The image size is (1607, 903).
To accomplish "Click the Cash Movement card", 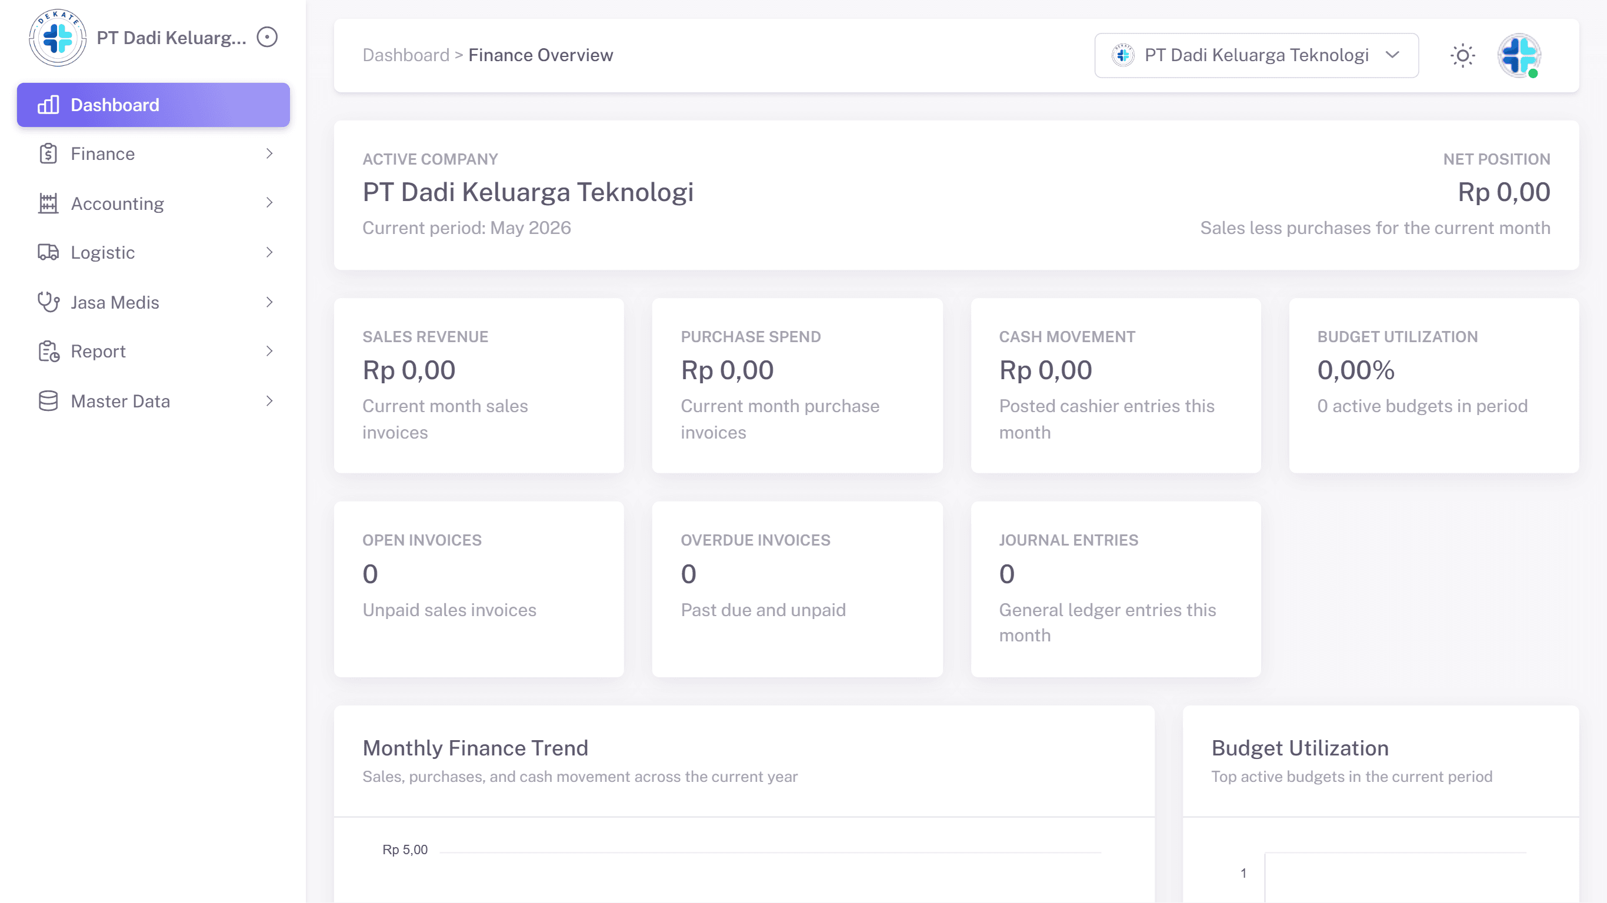I will [1115, 386].
